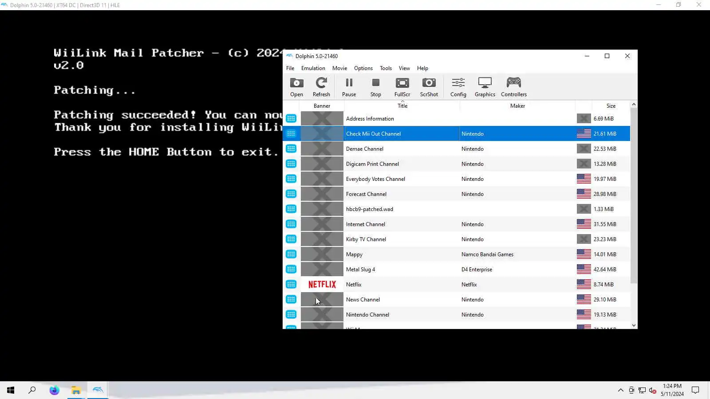Click the missing banner for Internet Channel
Screen dimensions: 710x399
[x=322, y=224]
